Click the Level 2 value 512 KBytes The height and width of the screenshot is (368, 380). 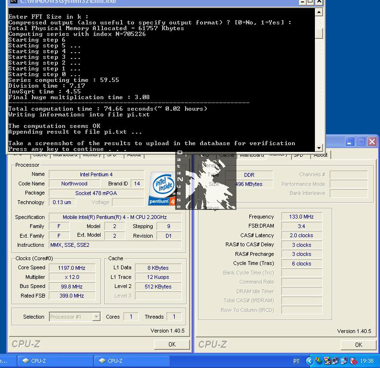[158, 287]
